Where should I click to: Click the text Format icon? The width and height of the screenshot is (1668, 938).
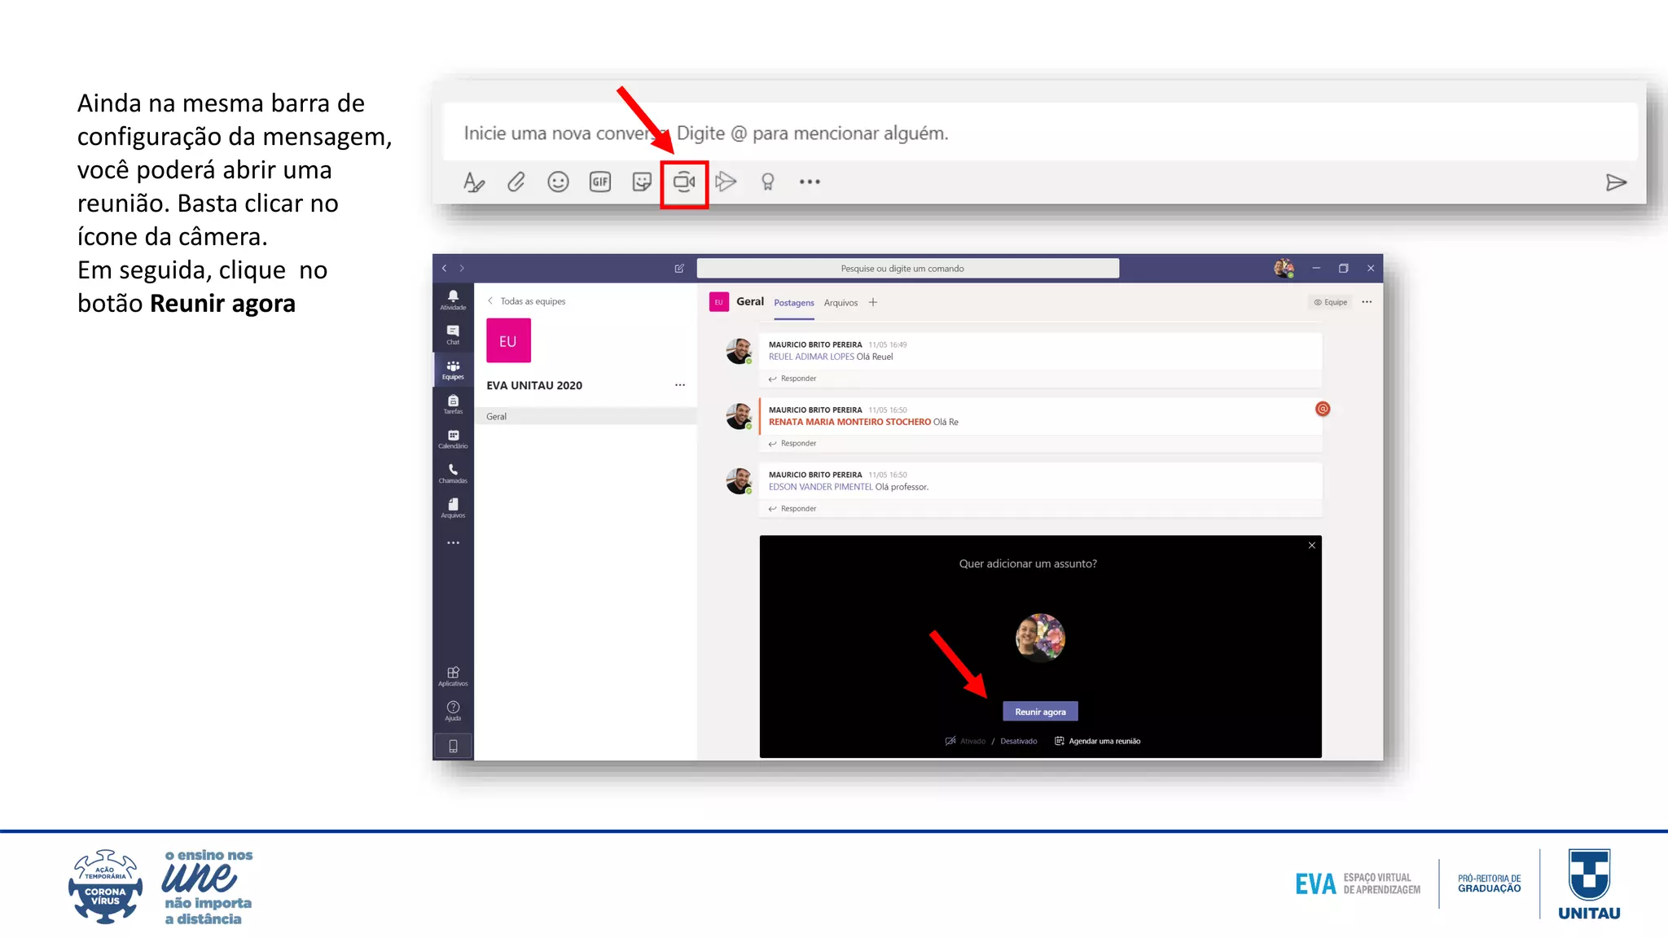(473, 182)
